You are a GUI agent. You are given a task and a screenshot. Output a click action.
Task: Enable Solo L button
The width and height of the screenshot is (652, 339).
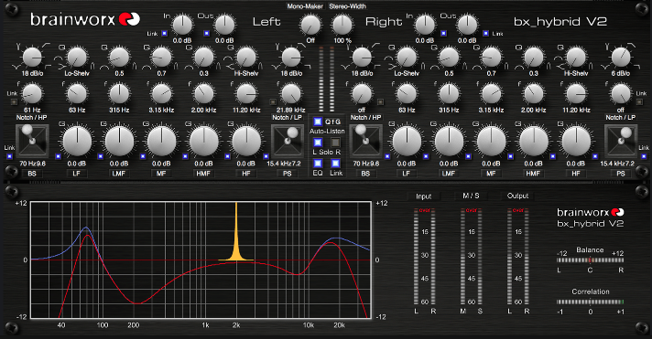click(318, 143)
